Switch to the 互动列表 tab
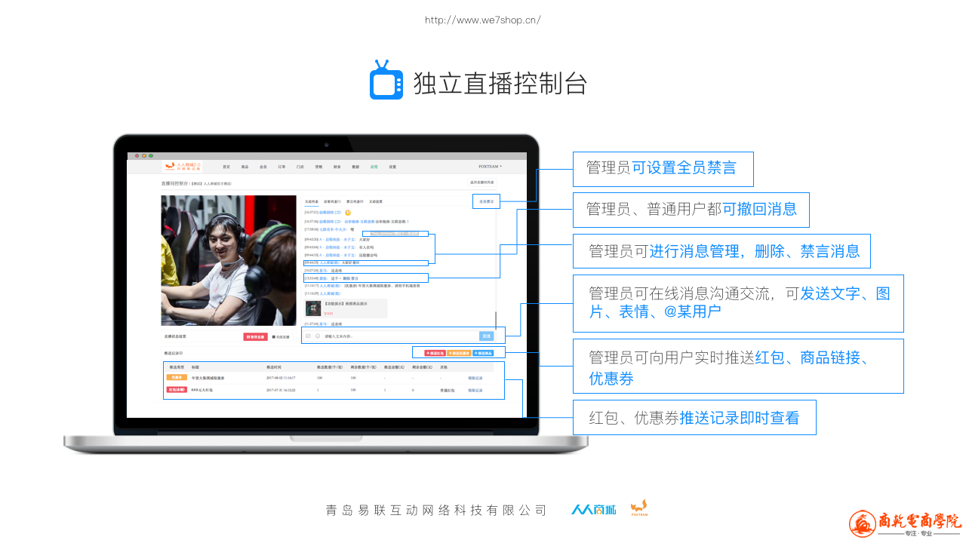Image resolution: width=966 pixels, height=543 pixels. pos(312,202)
